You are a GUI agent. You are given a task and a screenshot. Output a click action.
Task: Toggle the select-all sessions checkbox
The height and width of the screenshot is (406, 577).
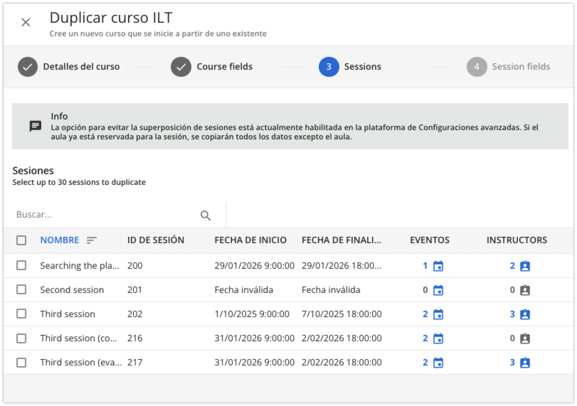[21, 240]
